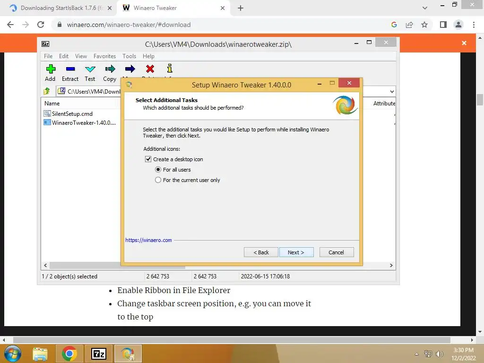Screen dimensions: 484x363
Task: Share this page via Chrome share icon
Action: coord(409,25)
